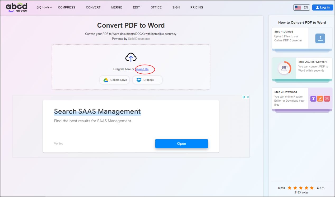
Task: Click the Convert PDF to Word heading
Action: click(x=131, y=25)
